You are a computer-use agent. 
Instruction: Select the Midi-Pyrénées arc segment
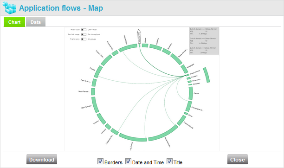point(95,105)
